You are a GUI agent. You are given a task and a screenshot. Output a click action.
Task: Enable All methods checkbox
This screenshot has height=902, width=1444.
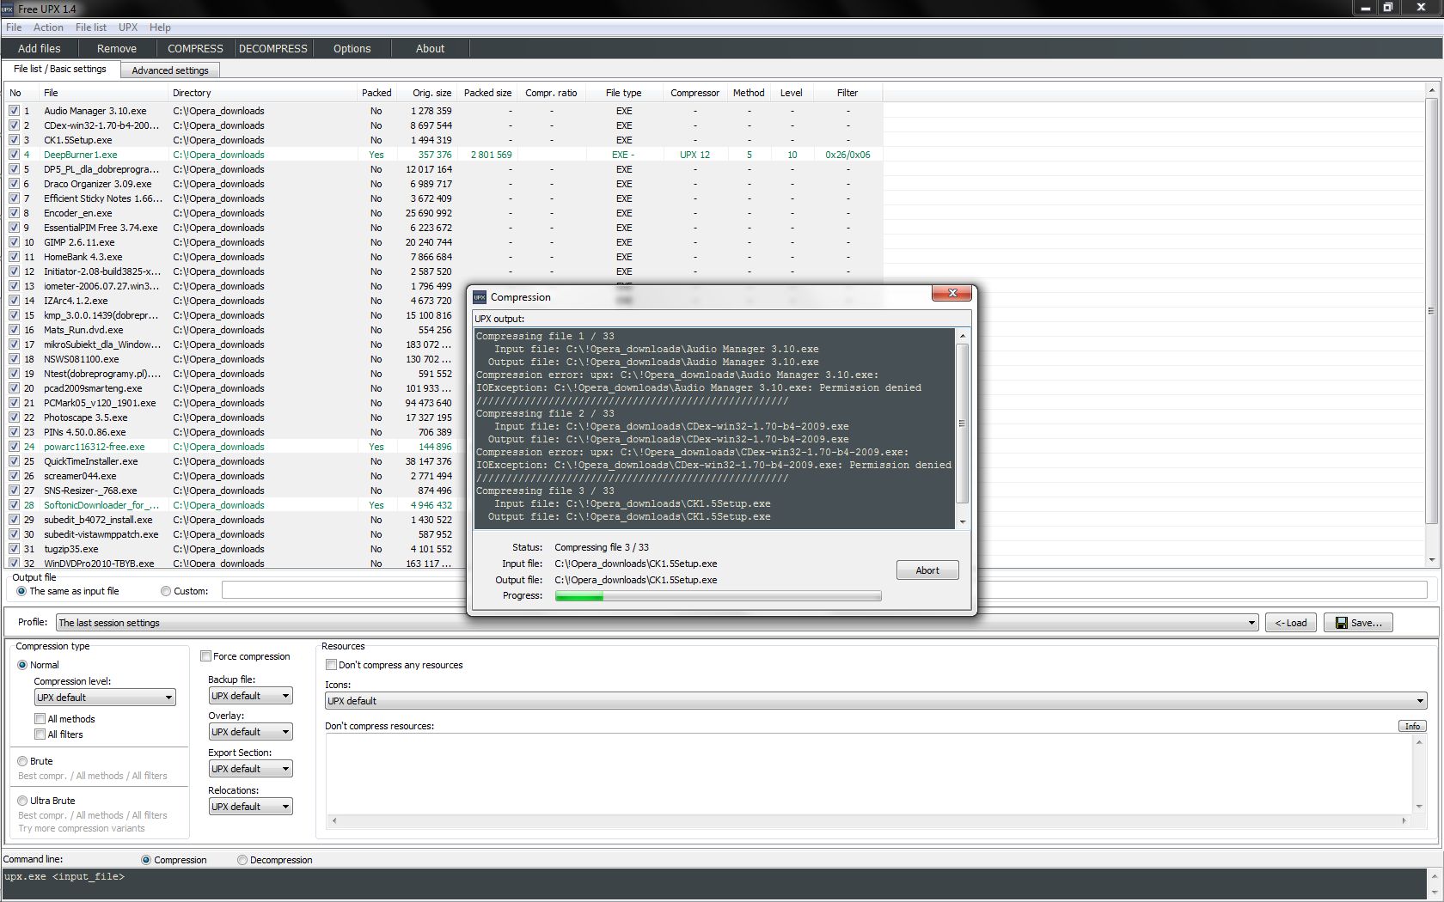40,719
